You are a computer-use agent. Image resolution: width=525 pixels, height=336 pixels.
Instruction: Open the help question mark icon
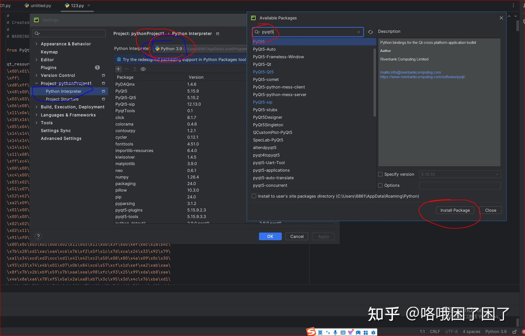pos(38,236)
